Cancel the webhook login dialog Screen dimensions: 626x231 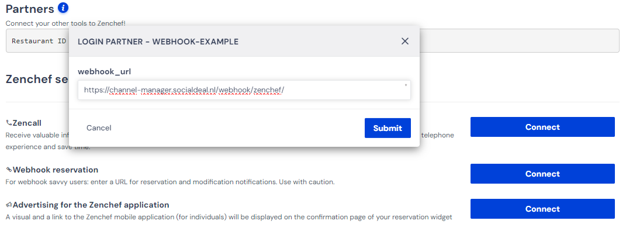(99, 128)
